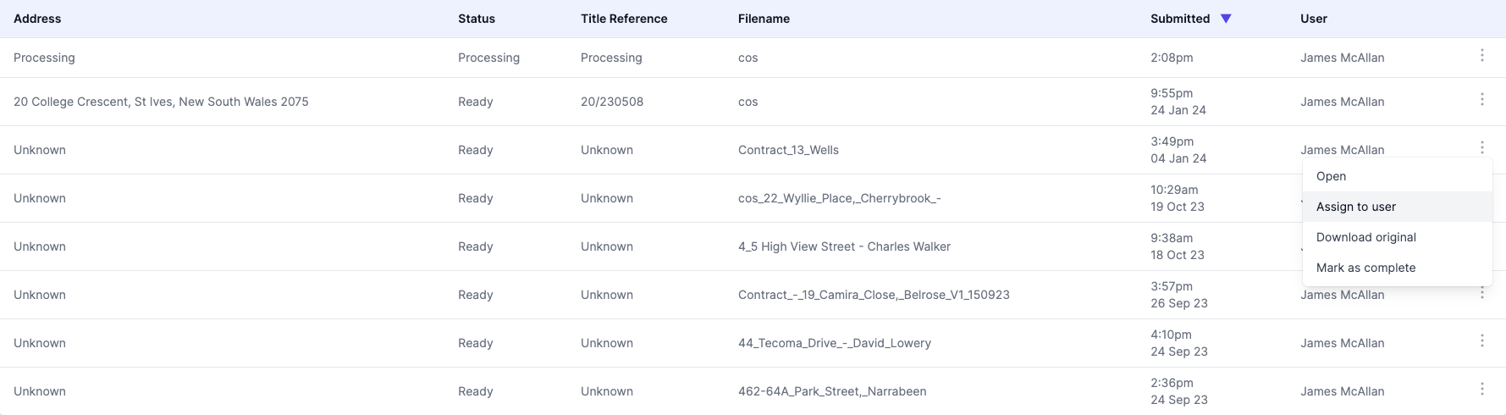The image size is (1506, 415).
Task: Click the Filename column header
Action: tap(764, 19)
